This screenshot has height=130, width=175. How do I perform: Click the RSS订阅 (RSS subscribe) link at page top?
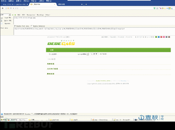pos(129,37)
